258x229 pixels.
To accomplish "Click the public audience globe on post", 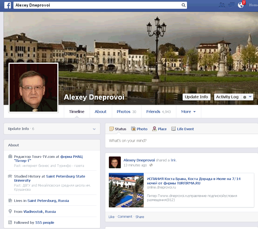I will tap(151, 165).
